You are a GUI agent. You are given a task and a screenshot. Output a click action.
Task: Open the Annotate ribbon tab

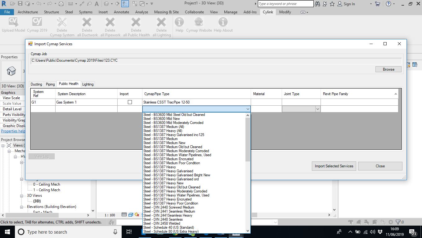coord(121,12)
